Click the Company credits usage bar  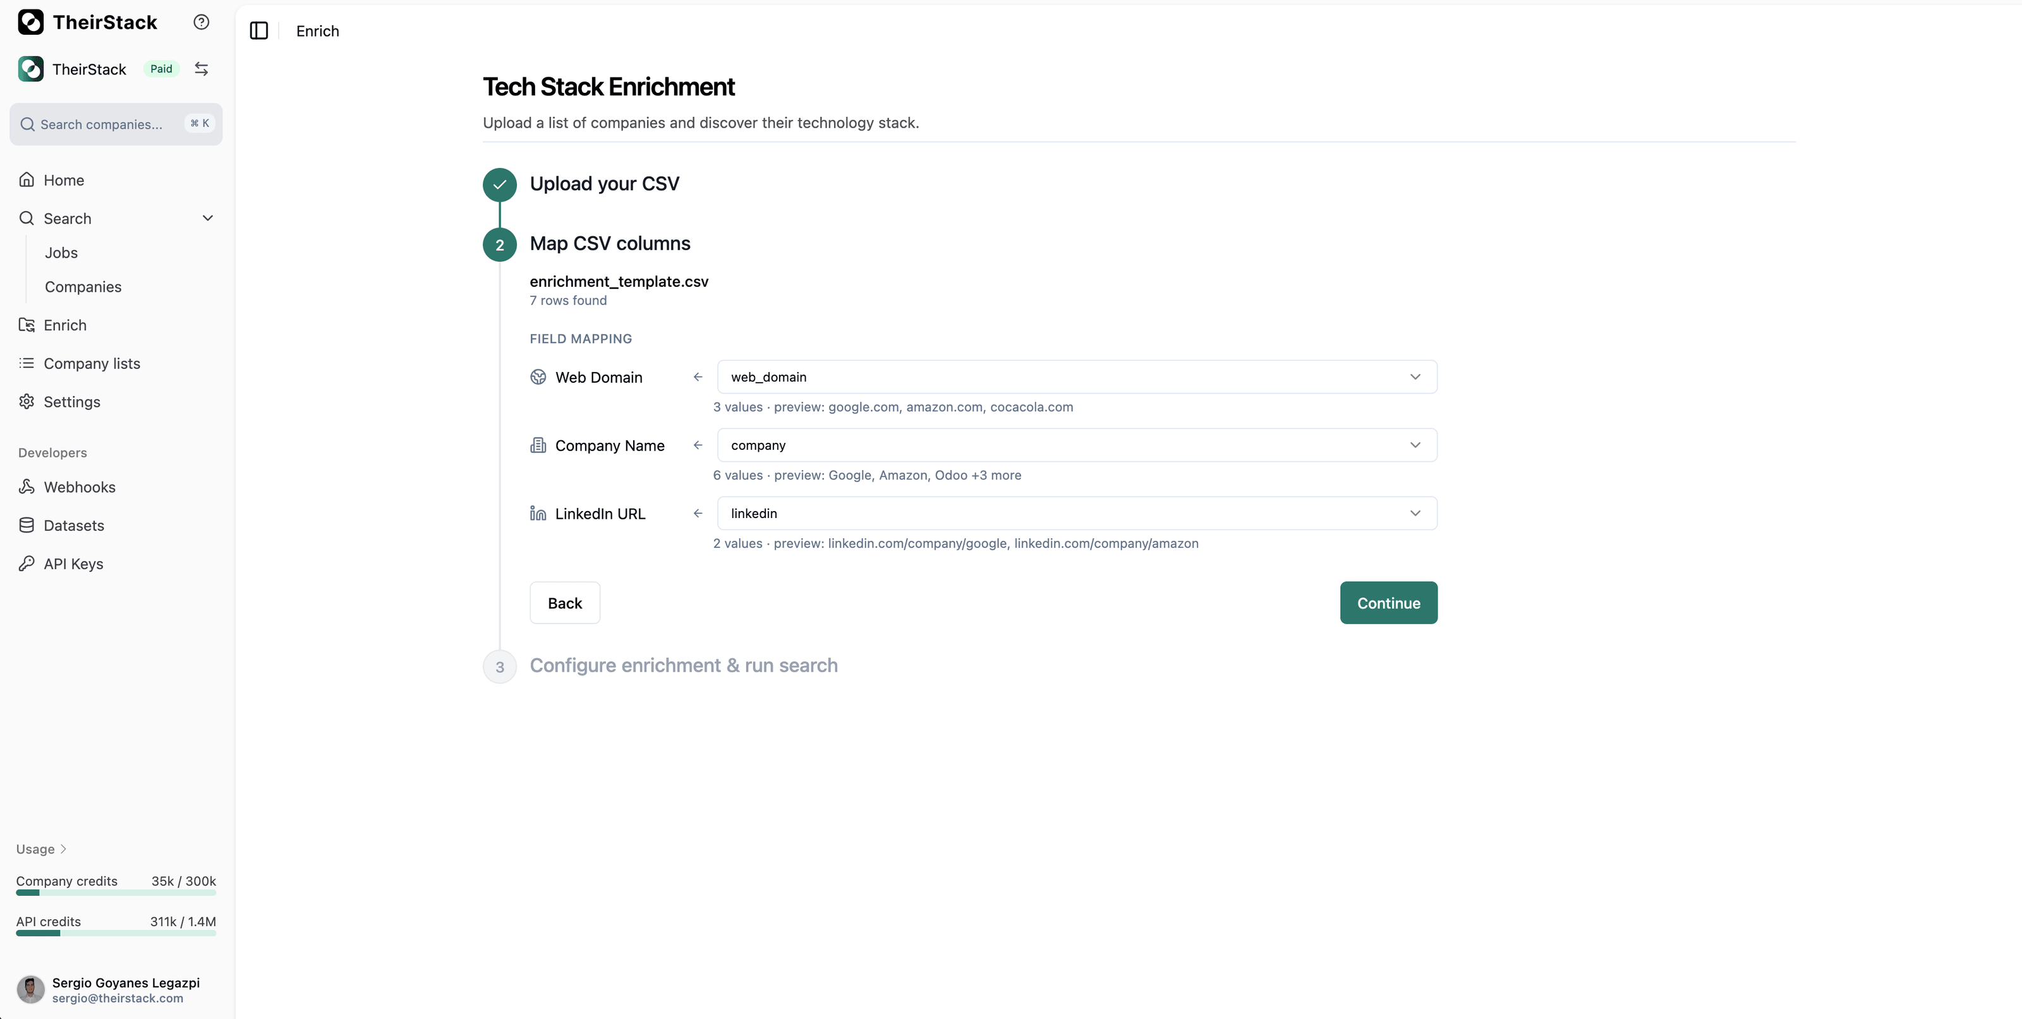tap(116, 893)
